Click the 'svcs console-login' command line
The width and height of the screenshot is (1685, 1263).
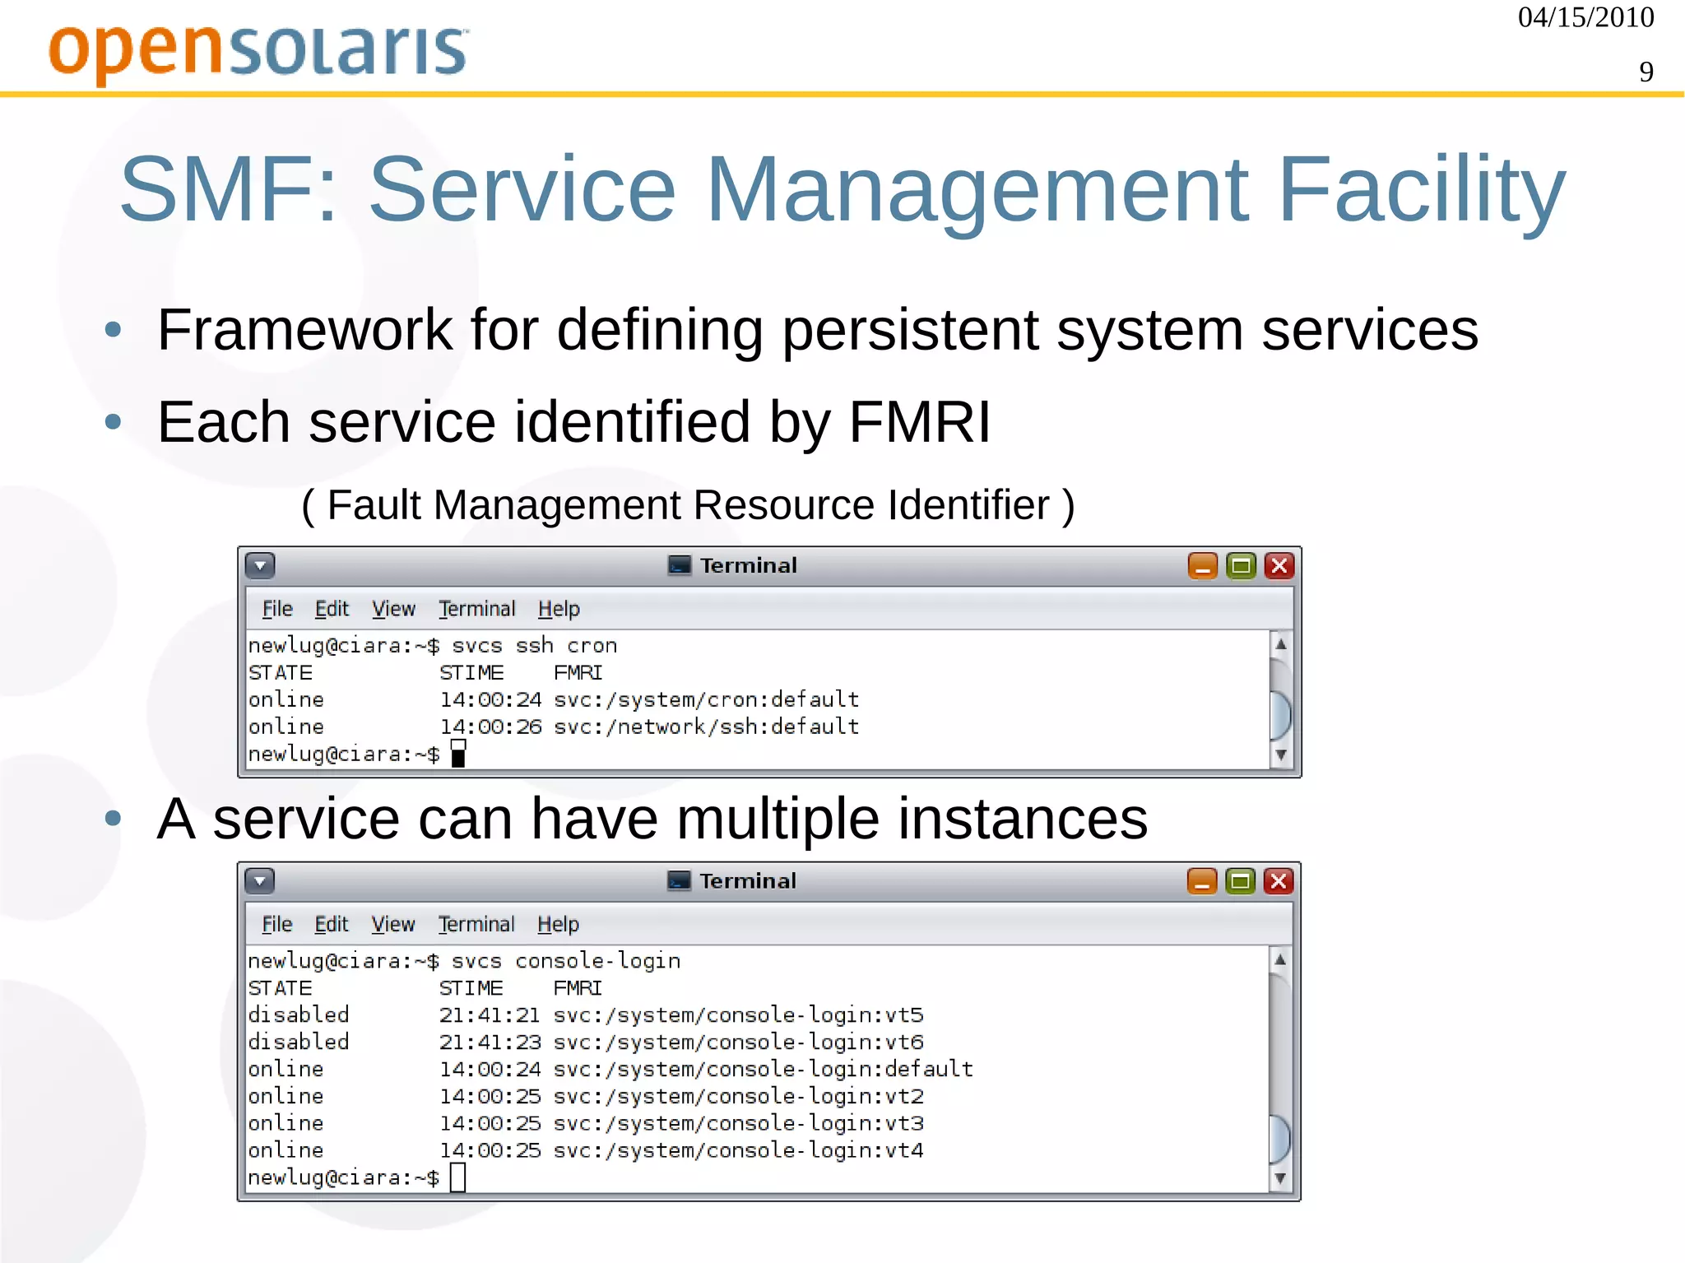tap(464, 961)
